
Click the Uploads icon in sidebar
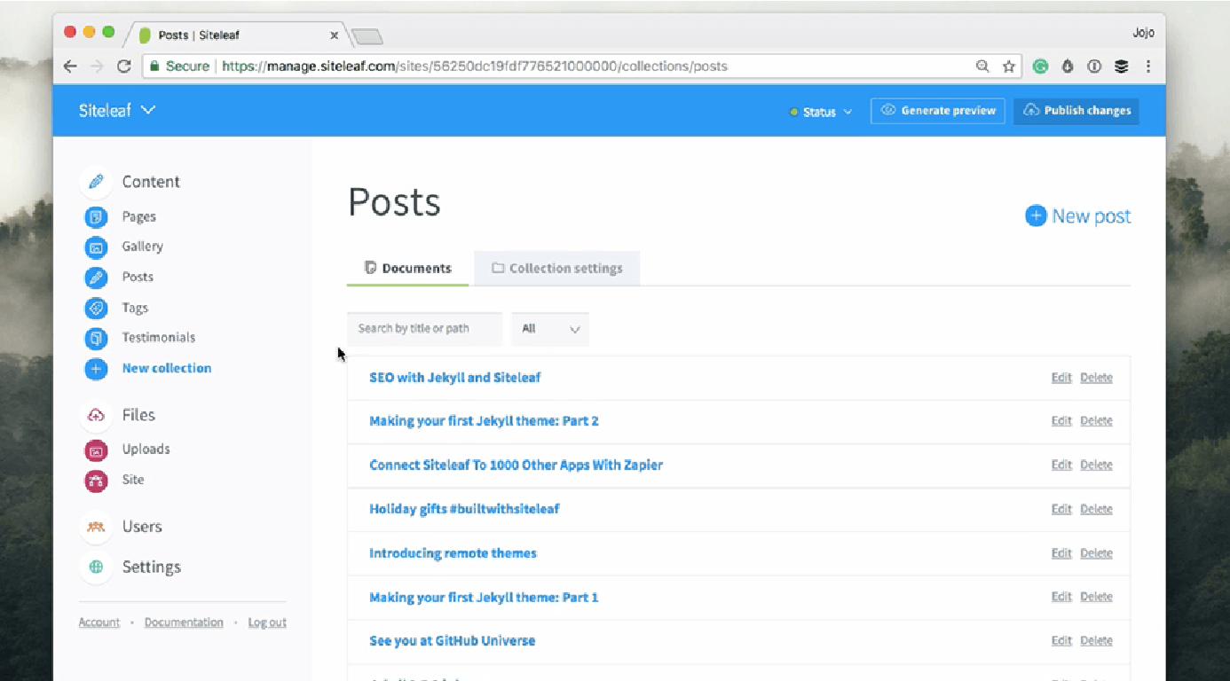[96, 450]
